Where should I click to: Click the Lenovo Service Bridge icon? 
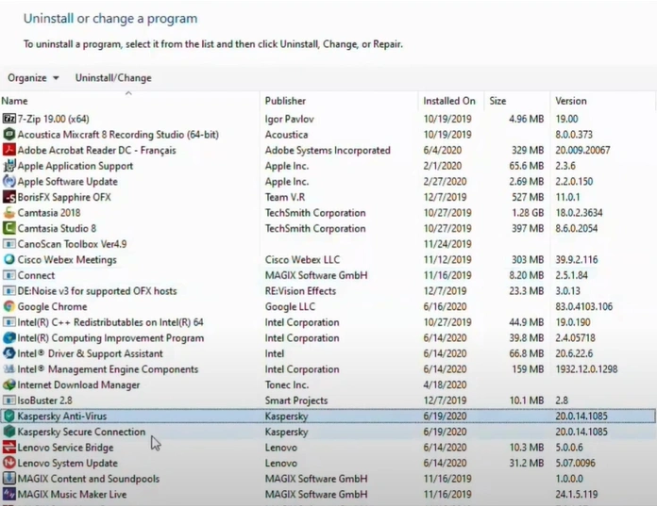click(x=8, y=448)
